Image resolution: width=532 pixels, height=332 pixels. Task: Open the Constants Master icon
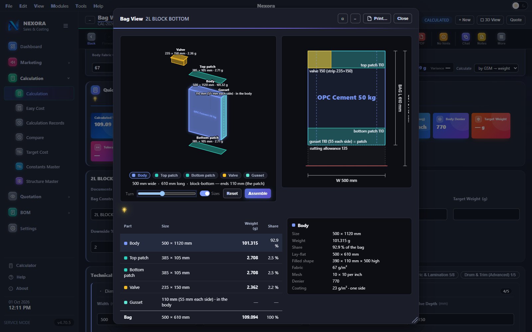click(19, 166)
